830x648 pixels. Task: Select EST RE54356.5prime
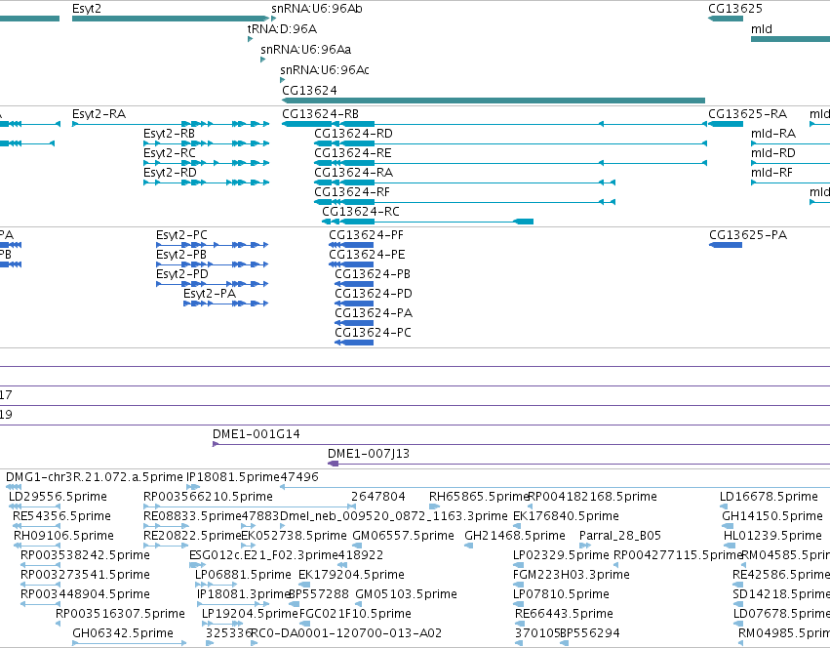point(61,516)
